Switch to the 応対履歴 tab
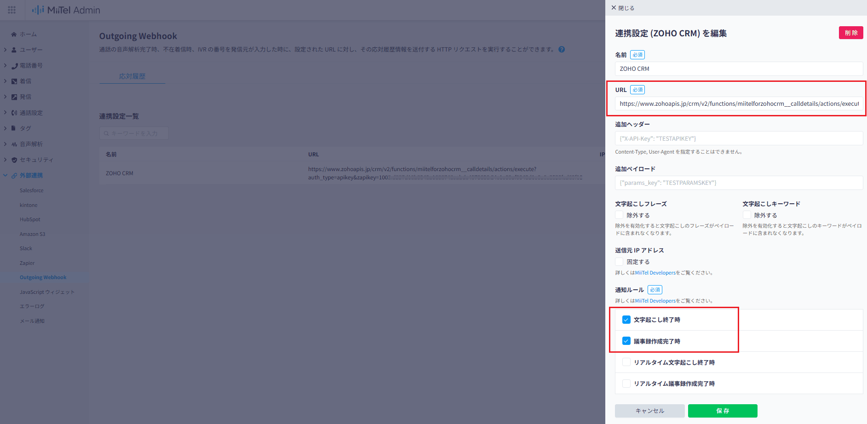 (x=132, y=76)
